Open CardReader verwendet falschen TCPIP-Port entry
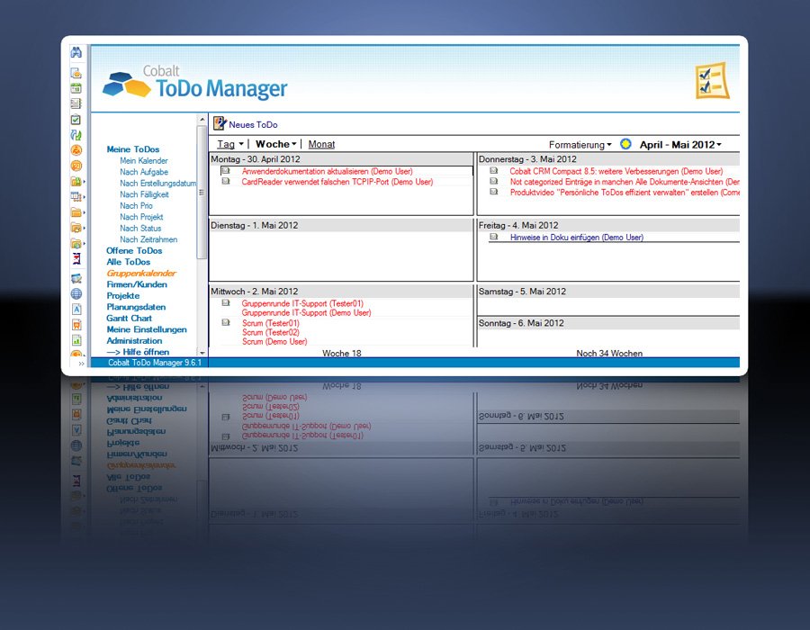The image size is (810, 630). point(337,182)
